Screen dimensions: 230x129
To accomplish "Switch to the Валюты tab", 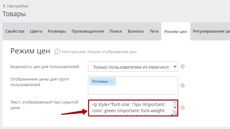I will (x=136, y=31).
